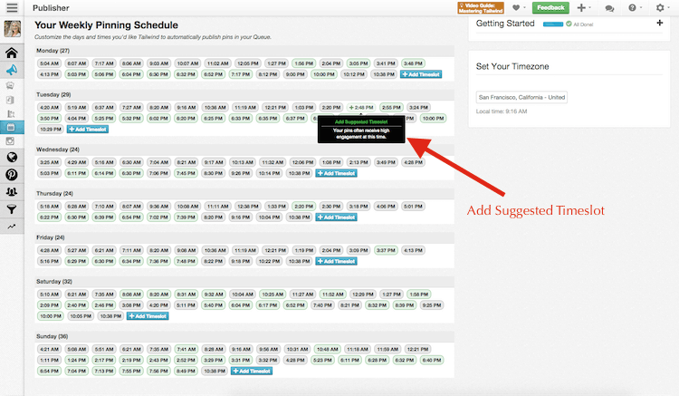Select Wednesday 7:45 PM timeslot
Viewport: 679px width, 396px height.
pyautogui.click(x=186, y=173)
